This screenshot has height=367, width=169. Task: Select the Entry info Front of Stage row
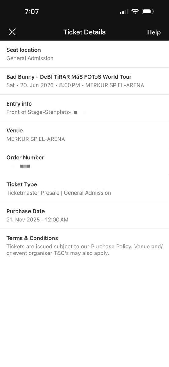click(x=84, y=108)
